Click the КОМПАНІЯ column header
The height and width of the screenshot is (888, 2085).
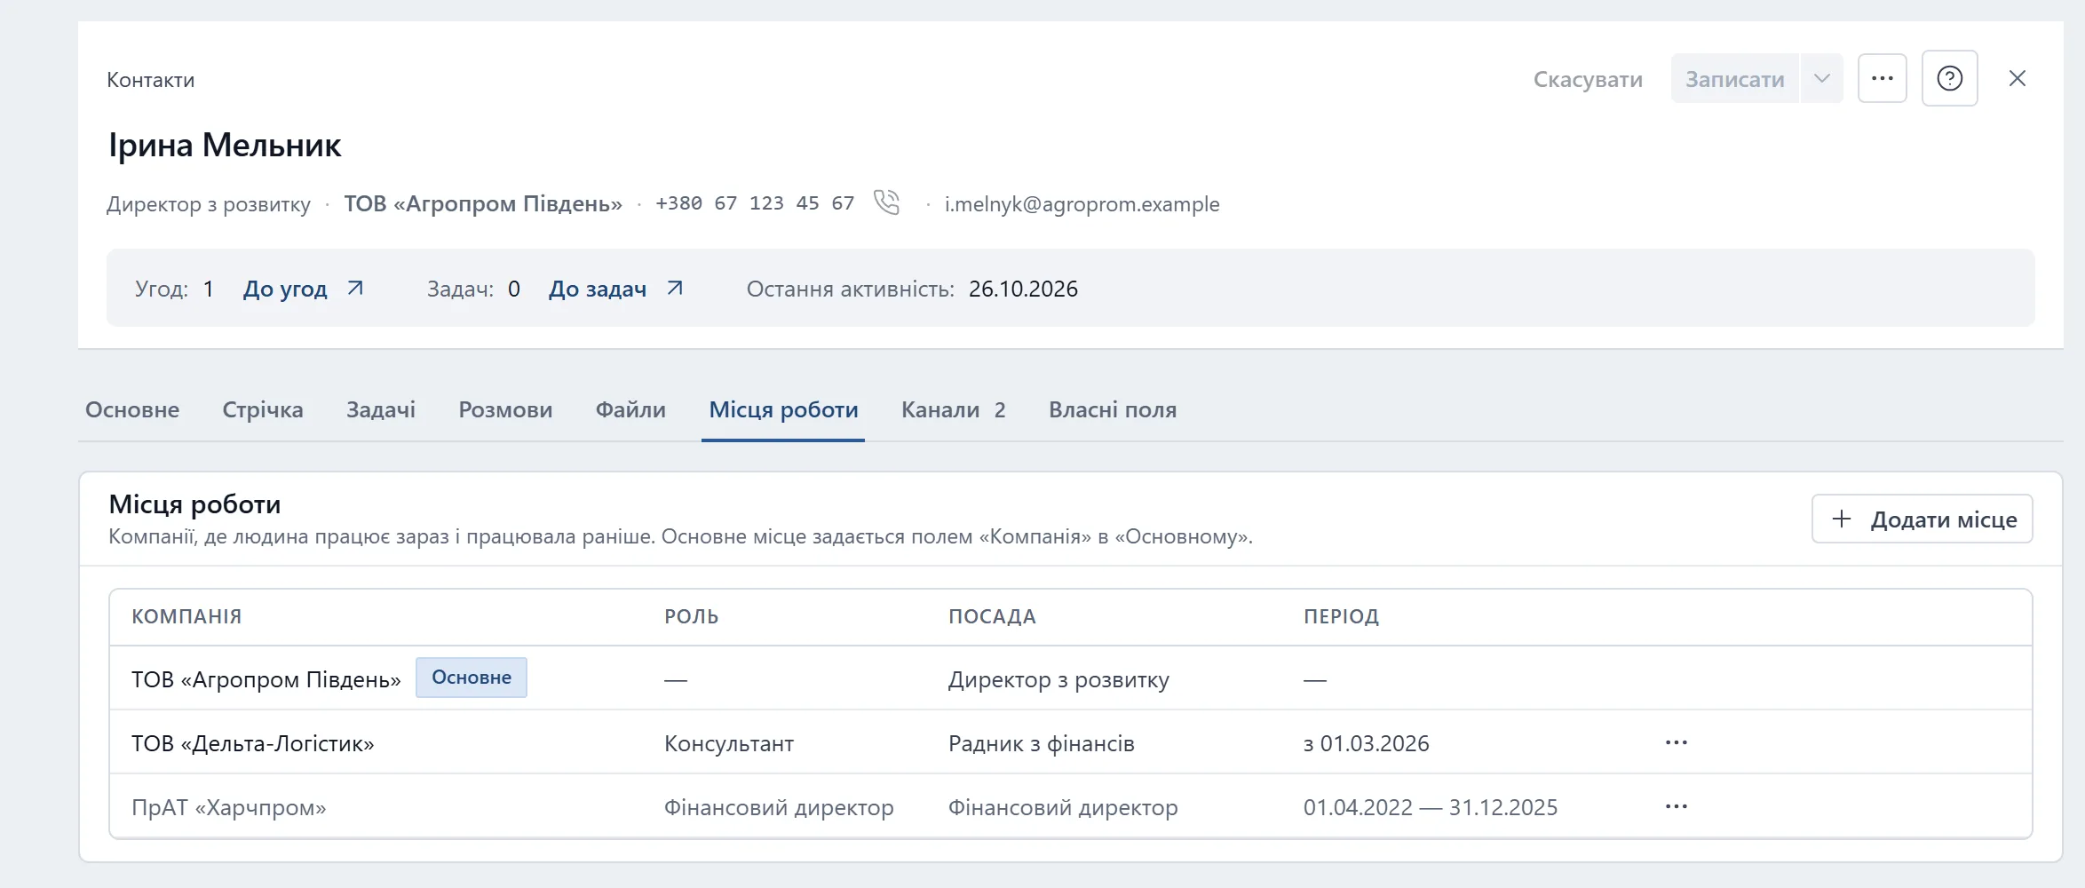(186, 616)
